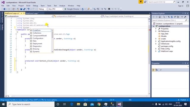Click the Refresh browser toolbar icon
The image size is (190, 107).
(x=83, y=9)
